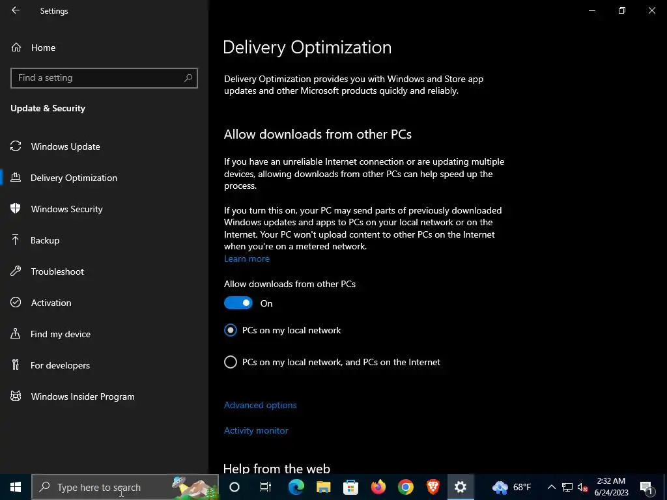
Task: Open Cortana from the taskbar circle
Action: pyautogui.click(x=234, y=487)
